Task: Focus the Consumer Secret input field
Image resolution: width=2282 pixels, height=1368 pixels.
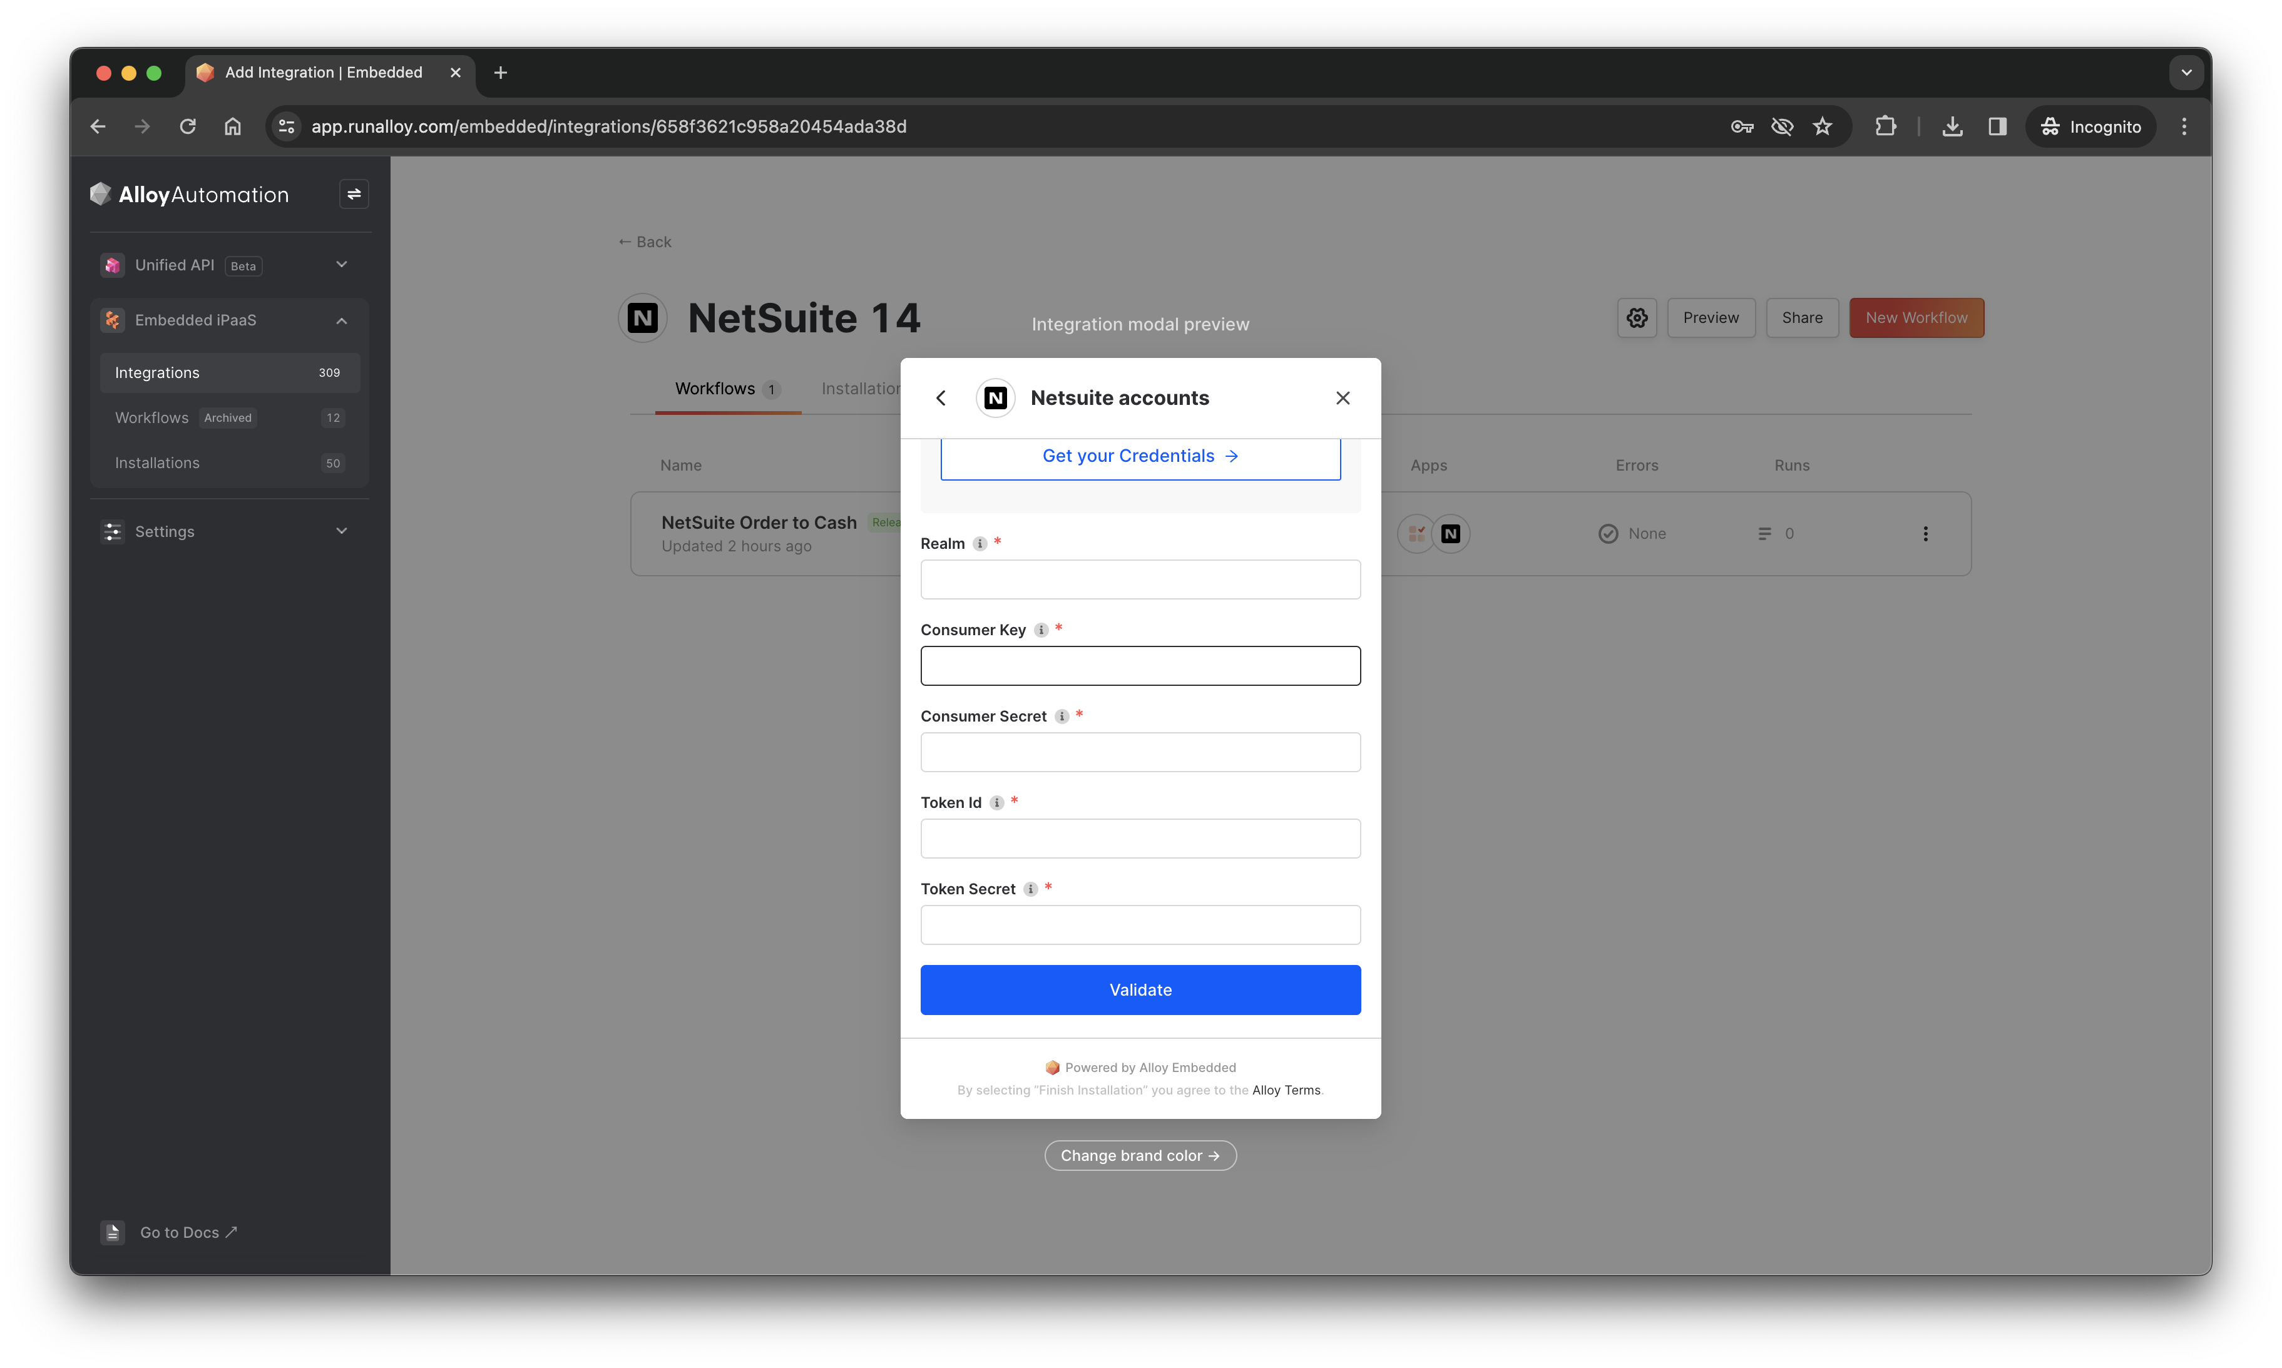Action: [1140, 752]
